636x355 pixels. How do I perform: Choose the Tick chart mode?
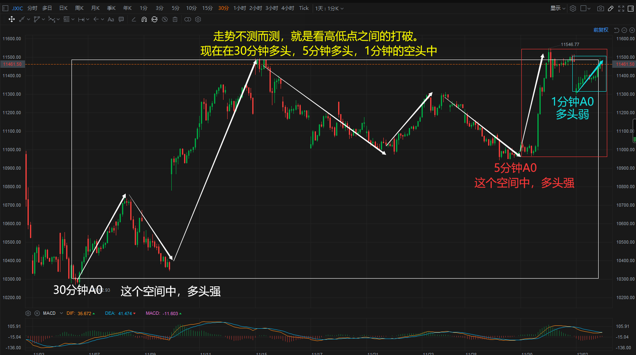point(304,8)
